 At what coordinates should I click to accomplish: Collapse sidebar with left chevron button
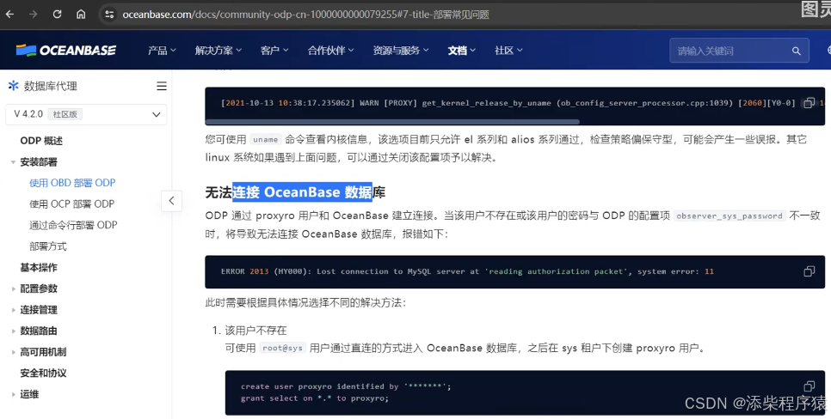point(171,201)
